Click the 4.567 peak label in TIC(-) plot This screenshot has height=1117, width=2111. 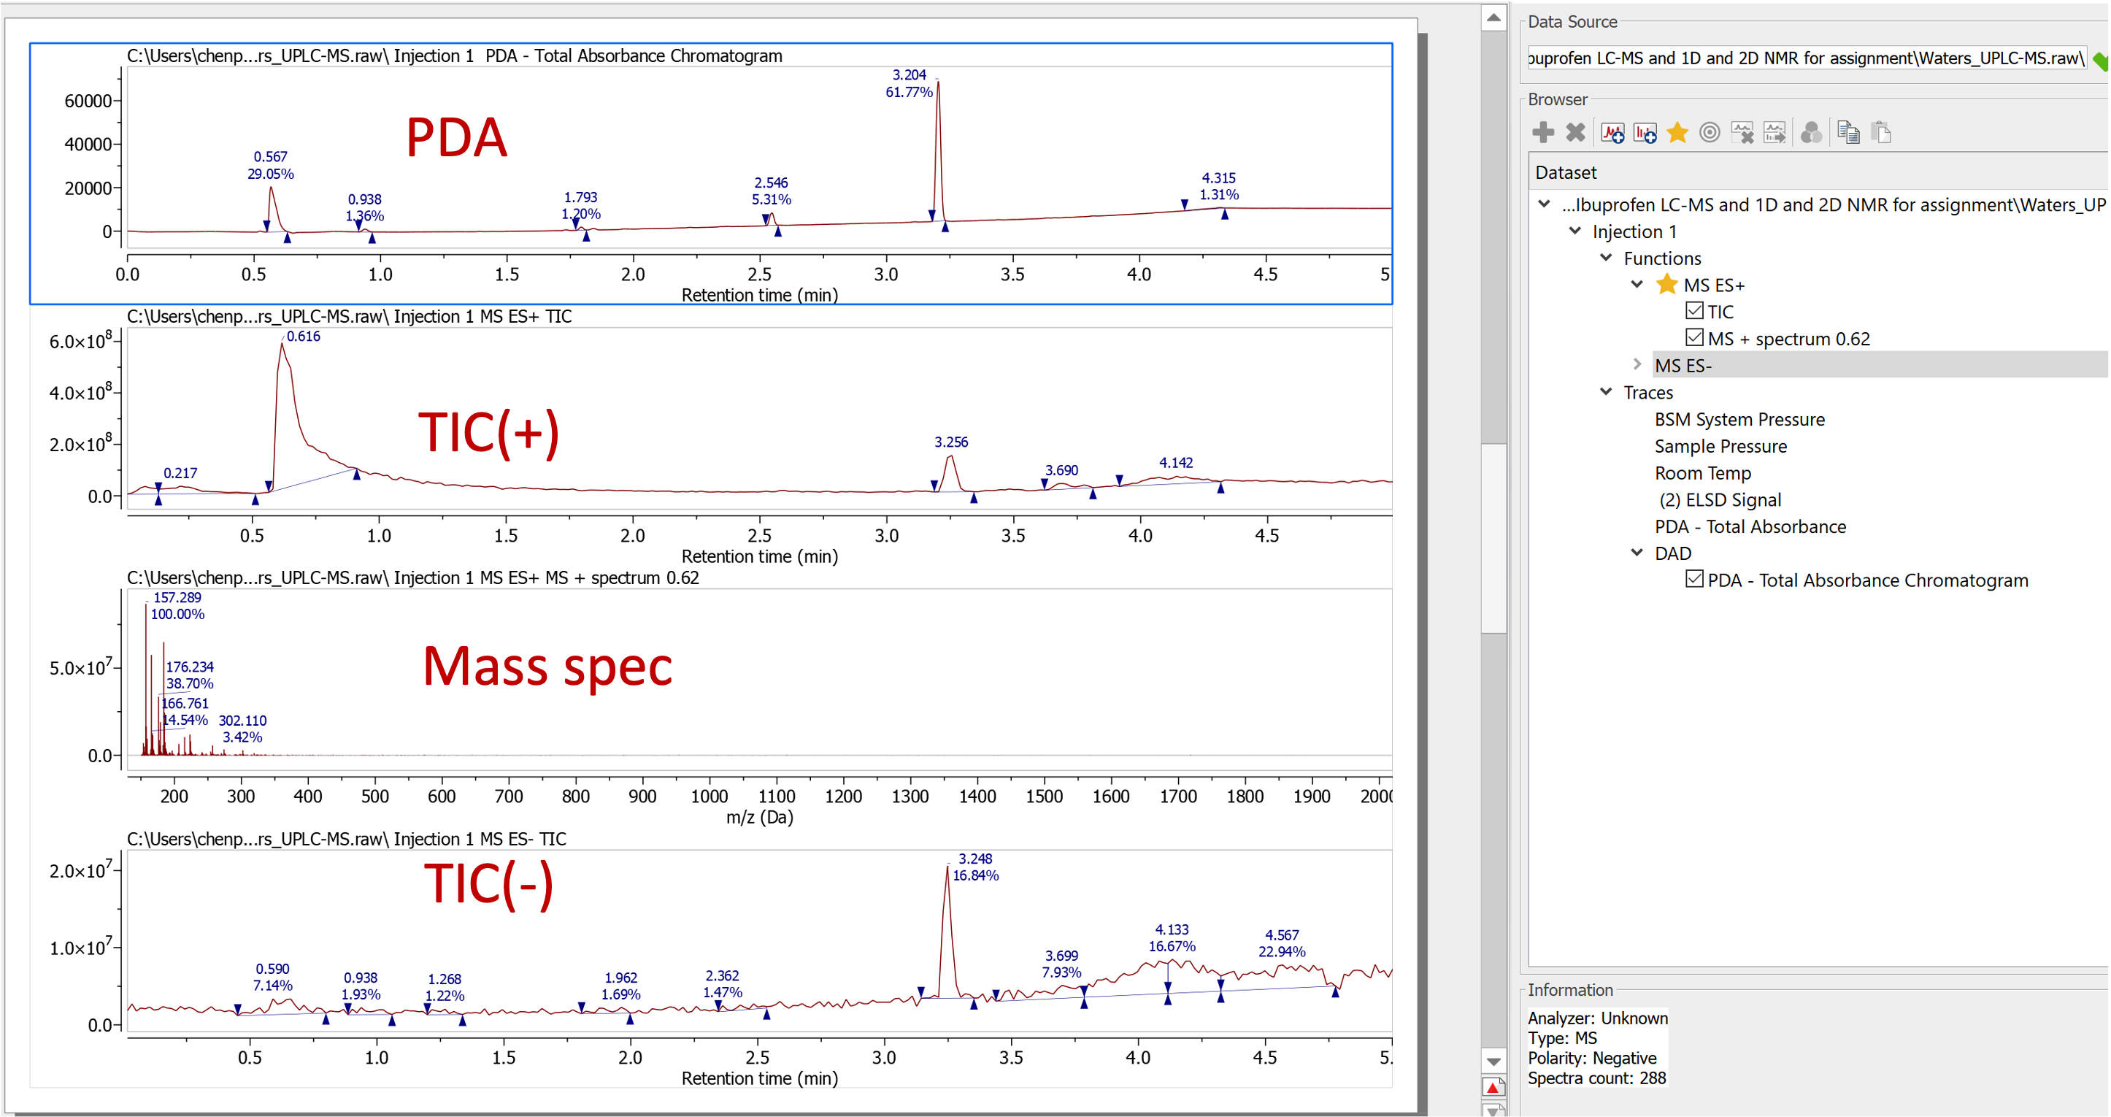tap(1283, 935)
